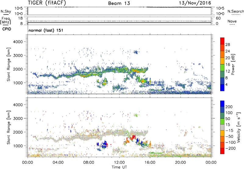Click the Nave legend label
244x169 pixels.
232,21
